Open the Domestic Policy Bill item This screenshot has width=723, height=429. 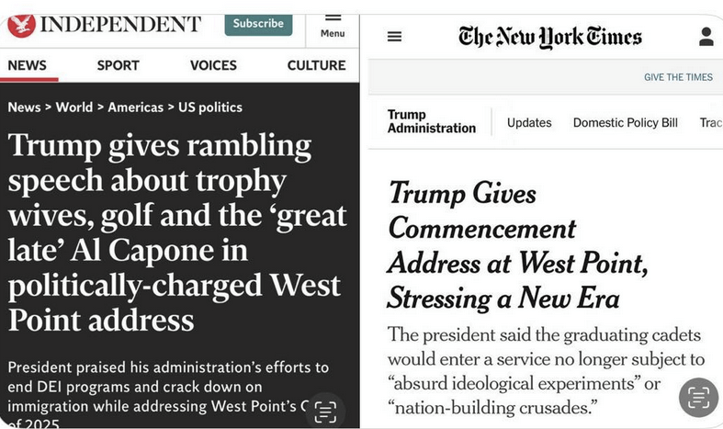pos(625,122)
